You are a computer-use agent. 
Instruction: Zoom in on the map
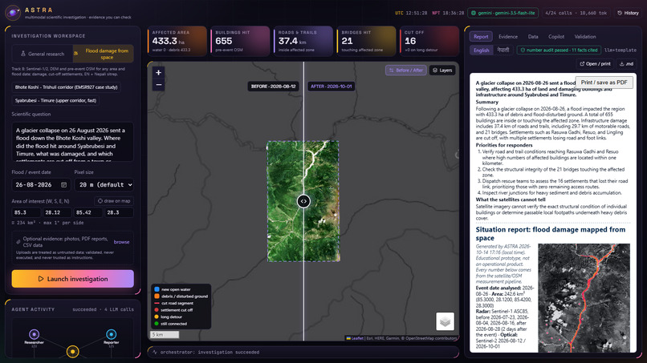pyautogui.click(x=158, y=72)
